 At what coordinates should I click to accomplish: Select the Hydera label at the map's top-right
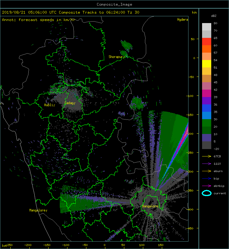(x=183, y=20)
